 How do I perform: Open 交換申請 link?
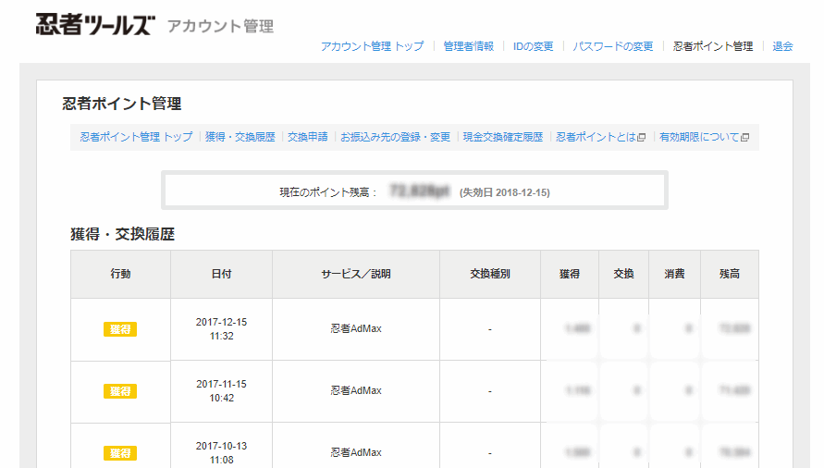click(x=307, y=137)
